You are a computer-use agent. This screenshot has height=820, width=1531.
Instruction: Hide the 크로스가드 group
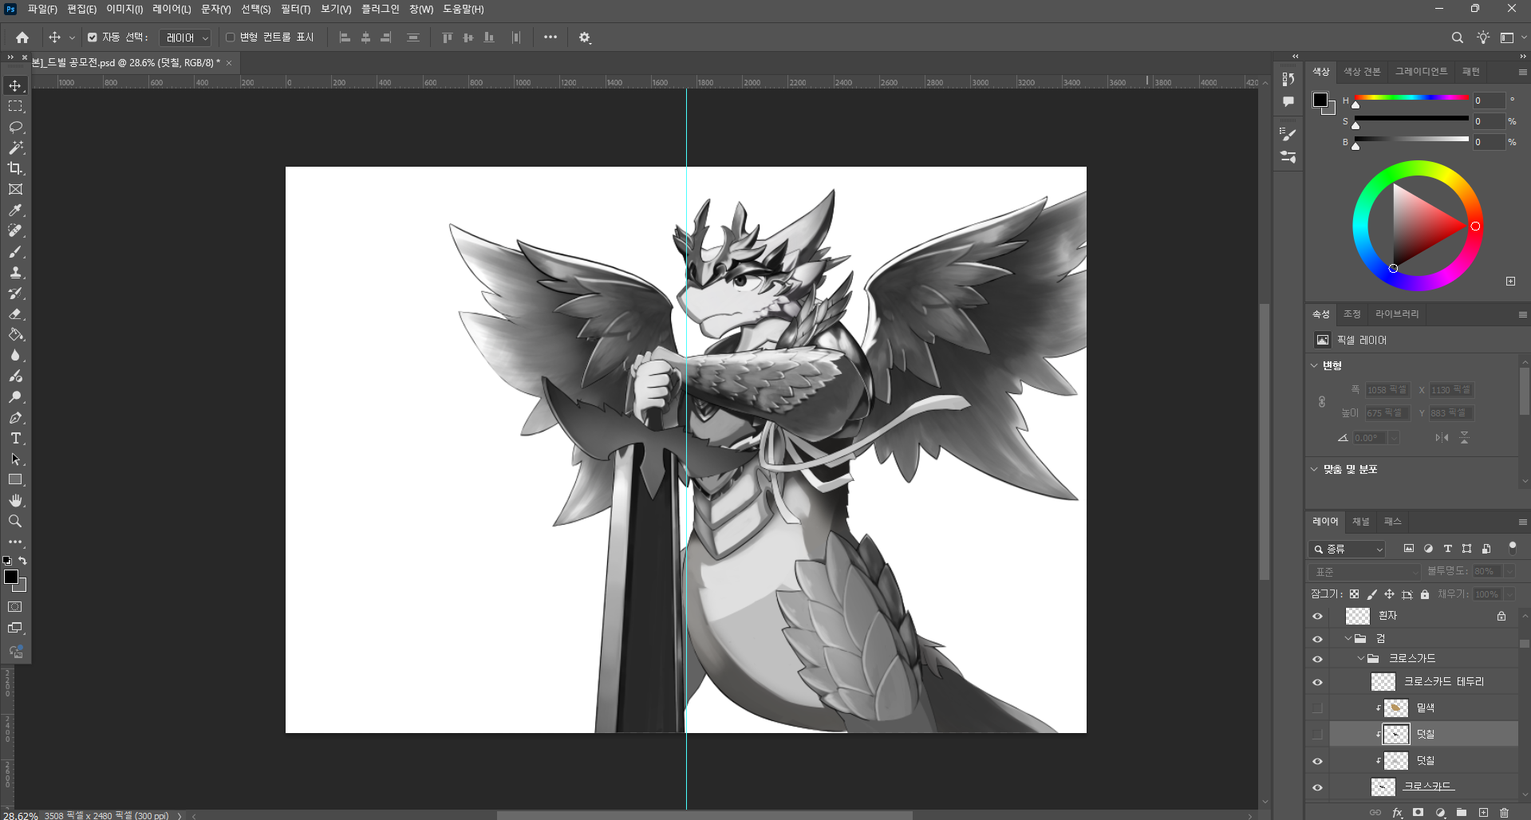1317,659
